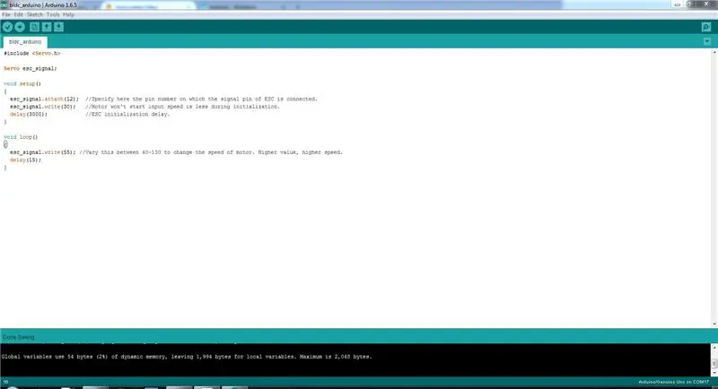Open the Edit menu
The height and width of the screenshot is (389, 718).
coord(18,14)
